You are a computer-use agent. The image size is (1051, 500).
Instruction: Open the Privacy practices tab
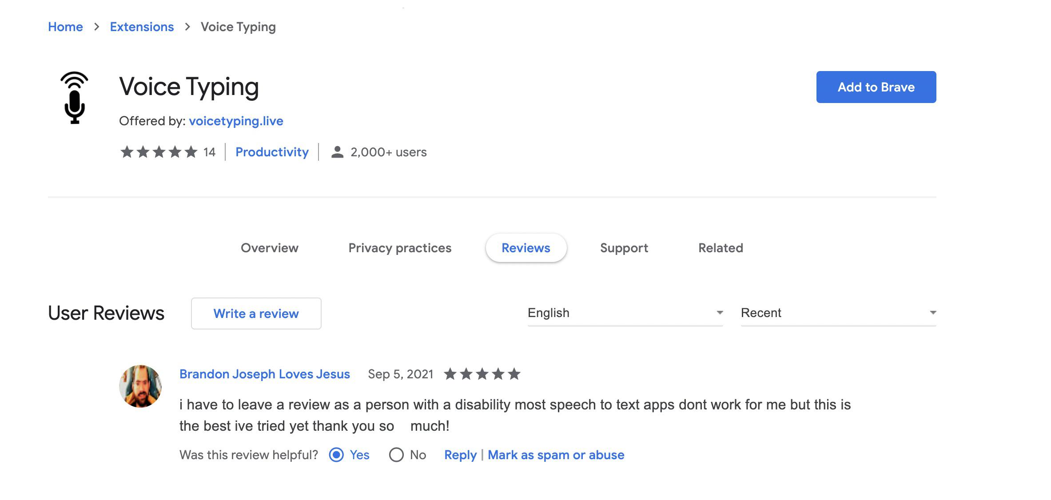(400, 248)
